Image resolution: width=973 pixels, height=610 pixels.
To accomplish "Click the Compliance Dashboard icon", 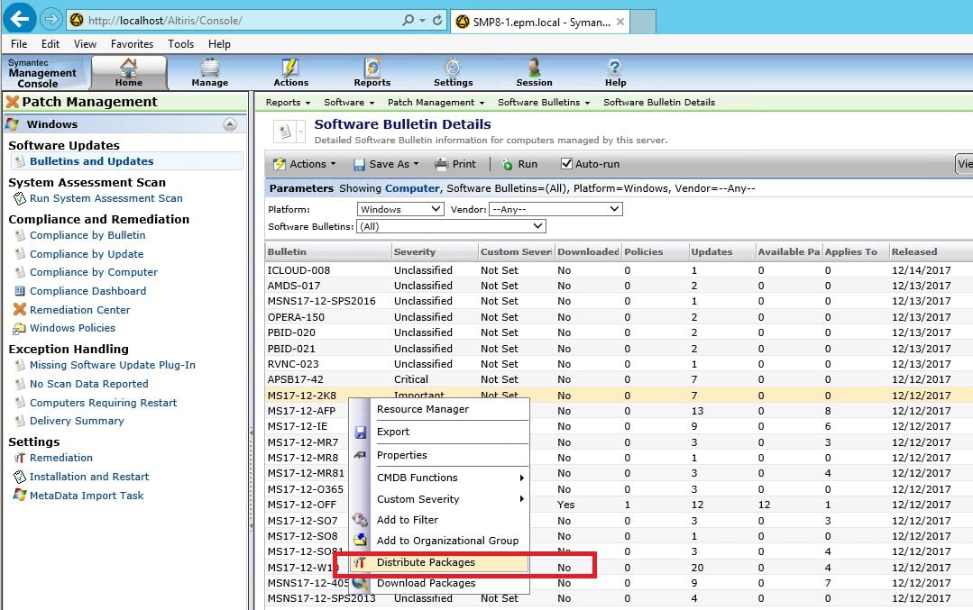I will [20, 291].
